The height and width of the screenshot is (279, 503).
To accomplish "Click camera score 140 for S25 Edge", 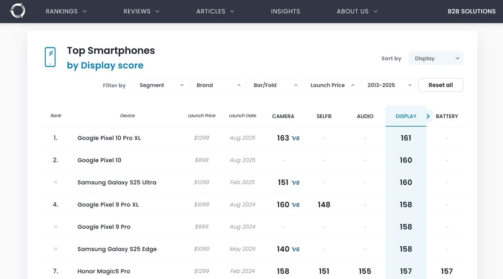I will (x=283, y=249).
